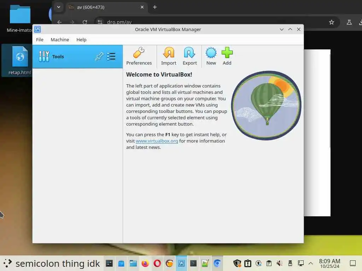Click the Export appliance toolbar button
The height and width of the screenshot is (271, 362).
tap(189, 56)
